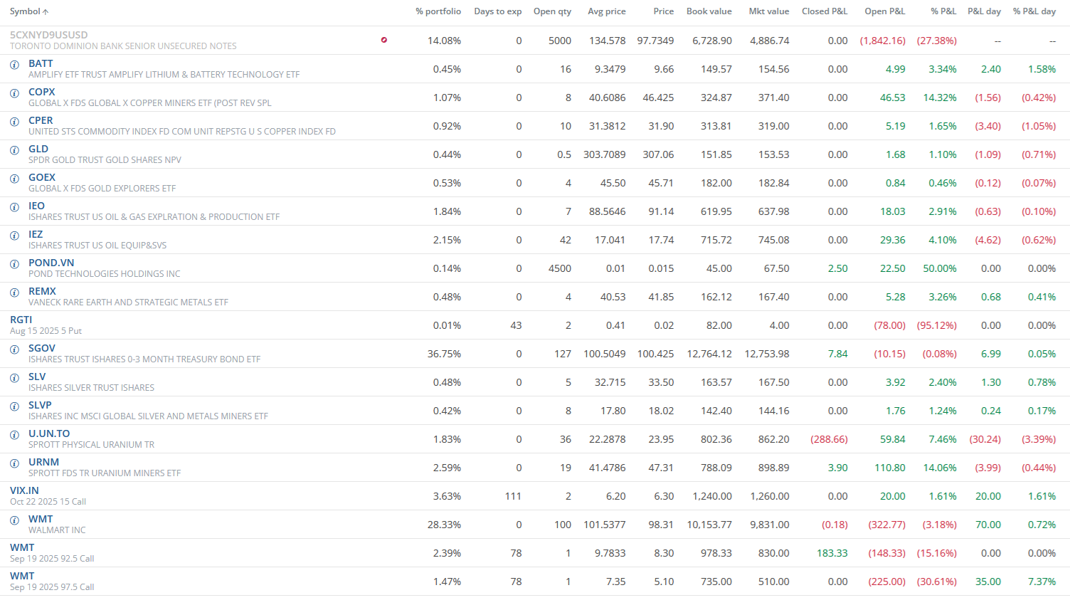Sort by Open qty header
Image resolution: width=1070 pixels, height=610 pixels.
552,11
